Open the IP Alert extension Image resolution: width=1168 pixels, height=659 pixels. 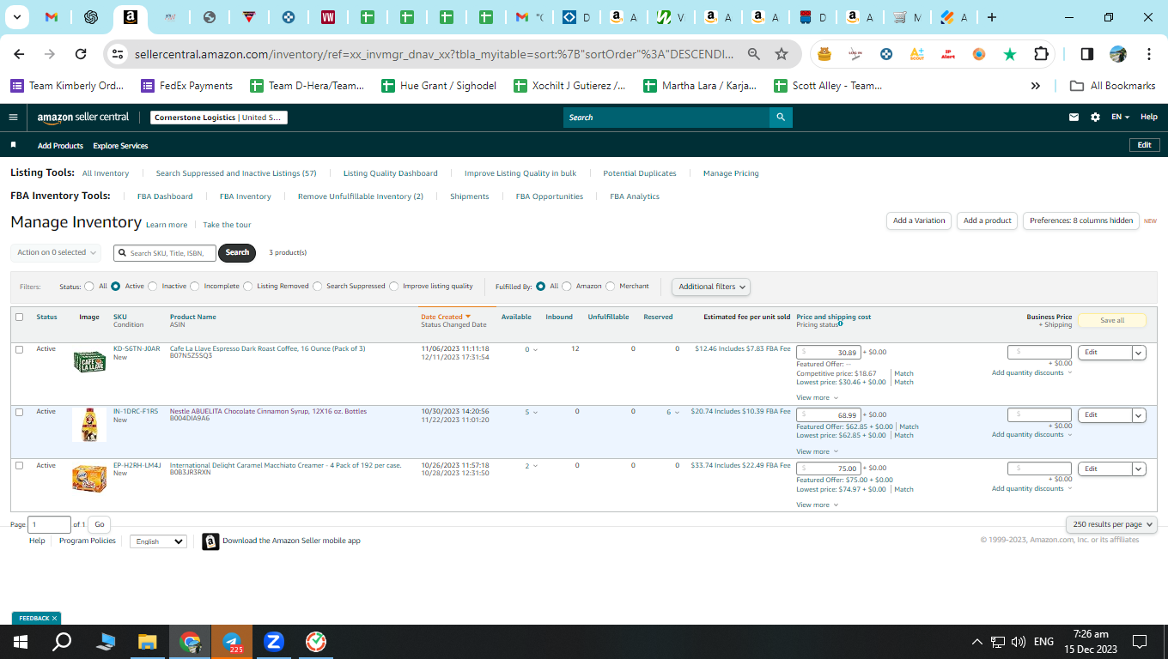click(948, 54)
